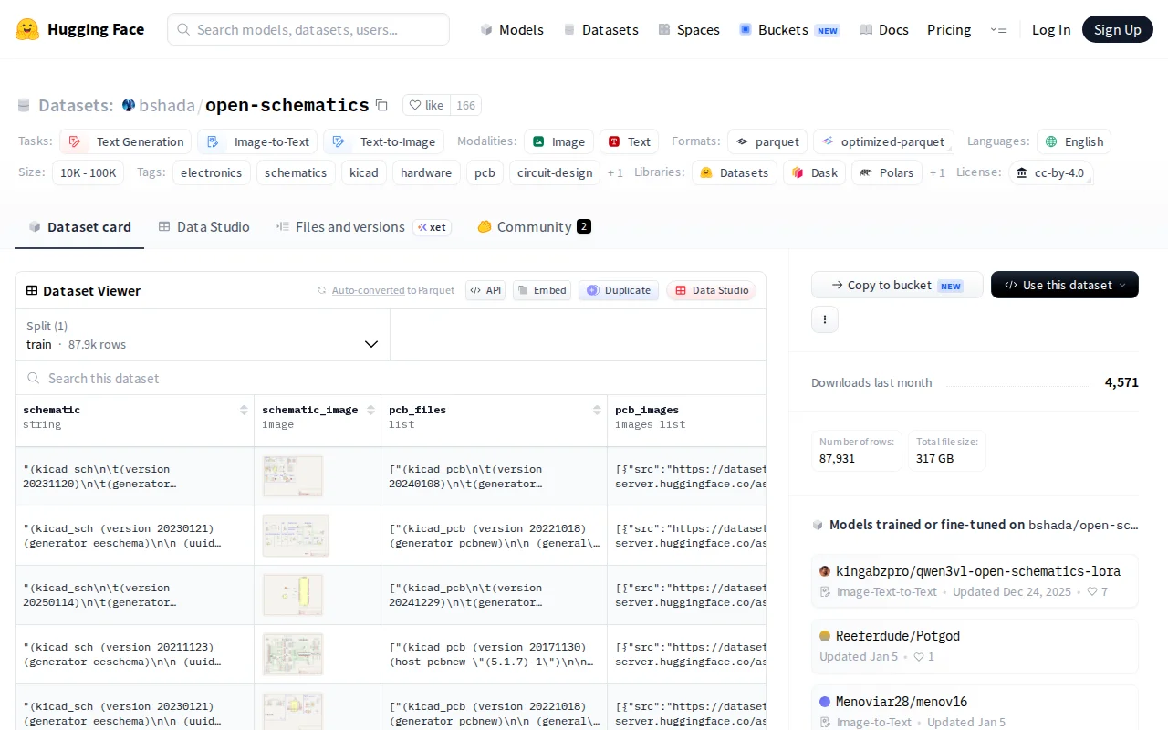Viewport: 1168px width, 730px height.
Task: Click the 10K - 100K size tag
Action: pos(89,172)
